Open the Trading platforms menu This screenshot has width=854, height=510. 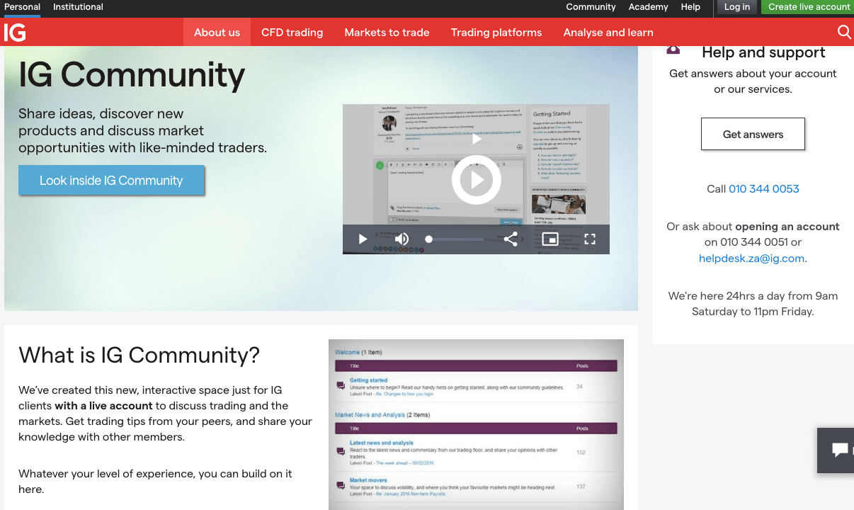coord(496,33)
